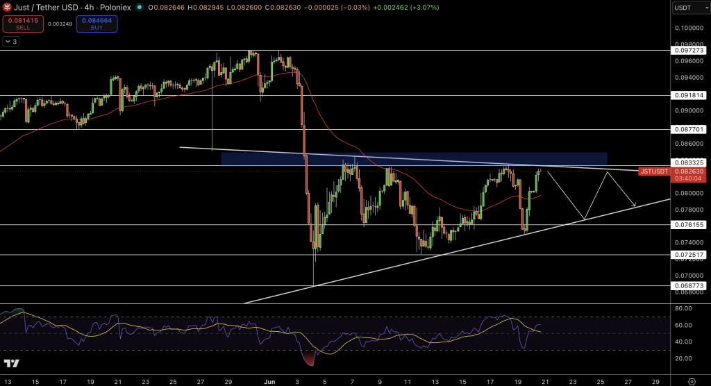The height and width of the screenshot is (386, 711).
Task: Click 0.086000 on the price scale
Action: tap(689, 144)
